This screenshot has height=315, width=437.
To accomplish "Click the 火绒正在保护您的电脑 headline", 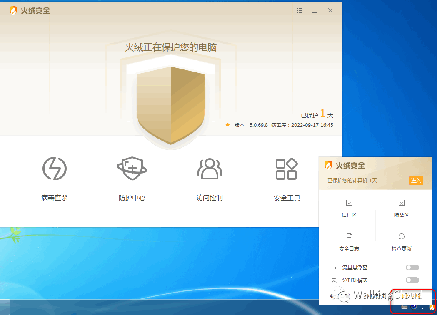I will (171, 47).
